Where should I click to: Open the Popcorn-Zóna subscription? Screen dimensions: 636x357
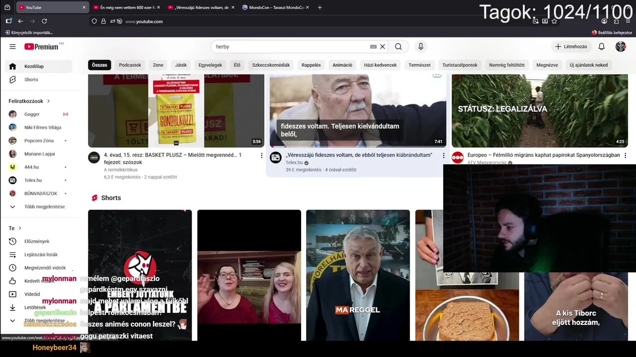click(x=38, y=141)
